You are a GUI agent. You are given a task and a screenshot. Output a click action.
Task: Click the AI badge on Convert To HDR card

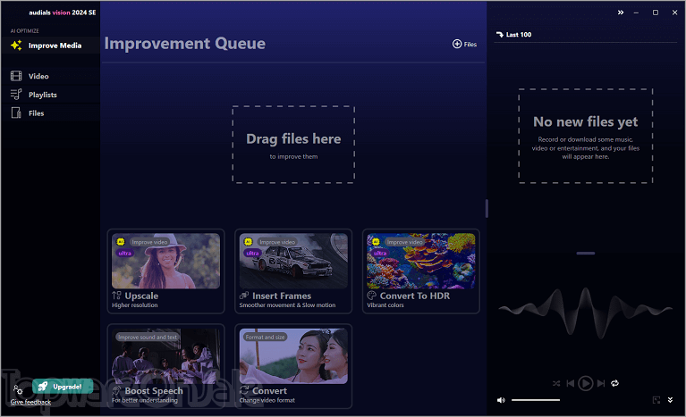pyautogui.click(x=376, y=242)
